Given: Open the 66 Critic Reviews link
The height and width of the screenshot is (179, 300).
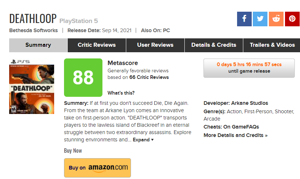Looking at the screenshot, I should point(149,77).
